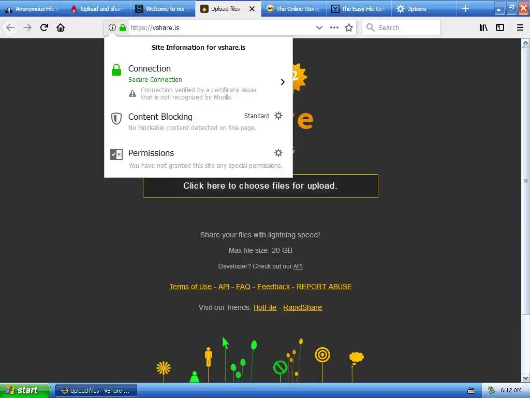Click the Permissions checkbox-style icon
The width and height of the screenshot is (530, 398).
coord(116,154)
